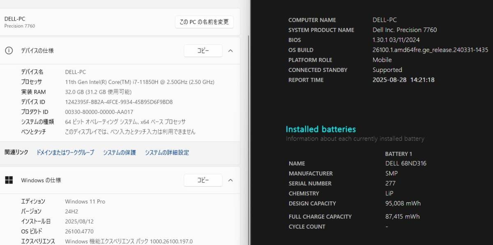
Task: Collapse the デバイスの仕様 section chevron
Action: 230,51
